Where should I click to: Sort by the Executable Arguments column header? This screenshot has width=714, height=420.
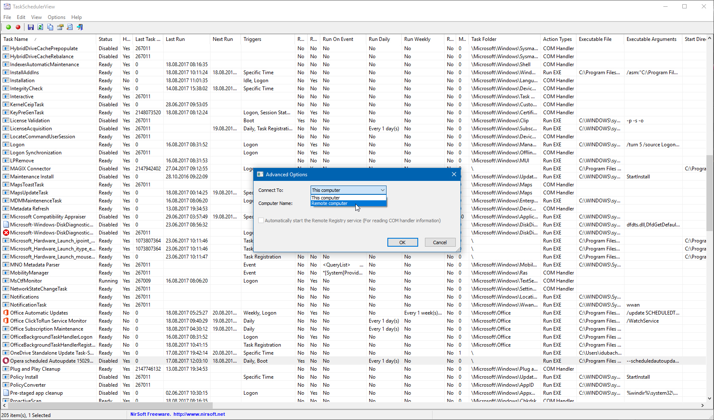pos(653,39)
